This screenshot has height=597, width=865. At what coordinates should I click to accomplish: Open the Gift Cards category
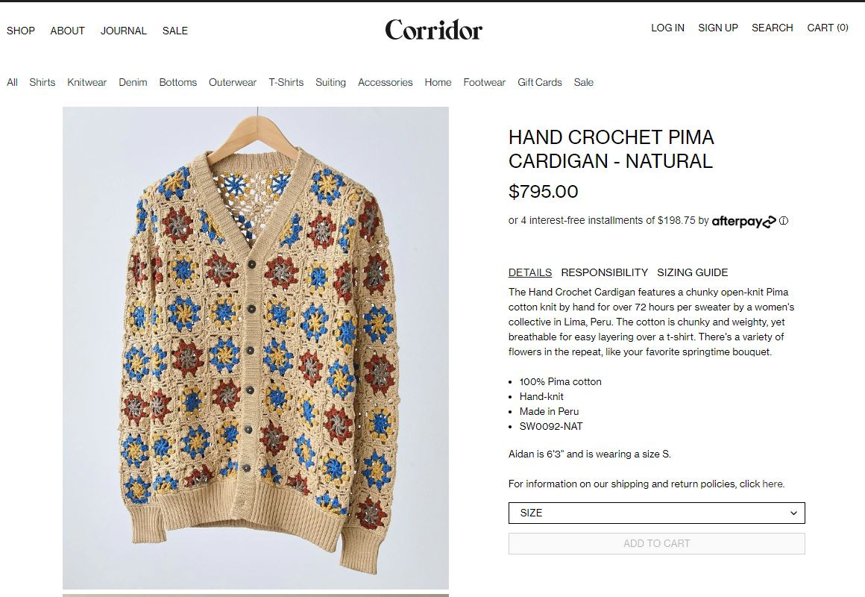tap(540, 82)
